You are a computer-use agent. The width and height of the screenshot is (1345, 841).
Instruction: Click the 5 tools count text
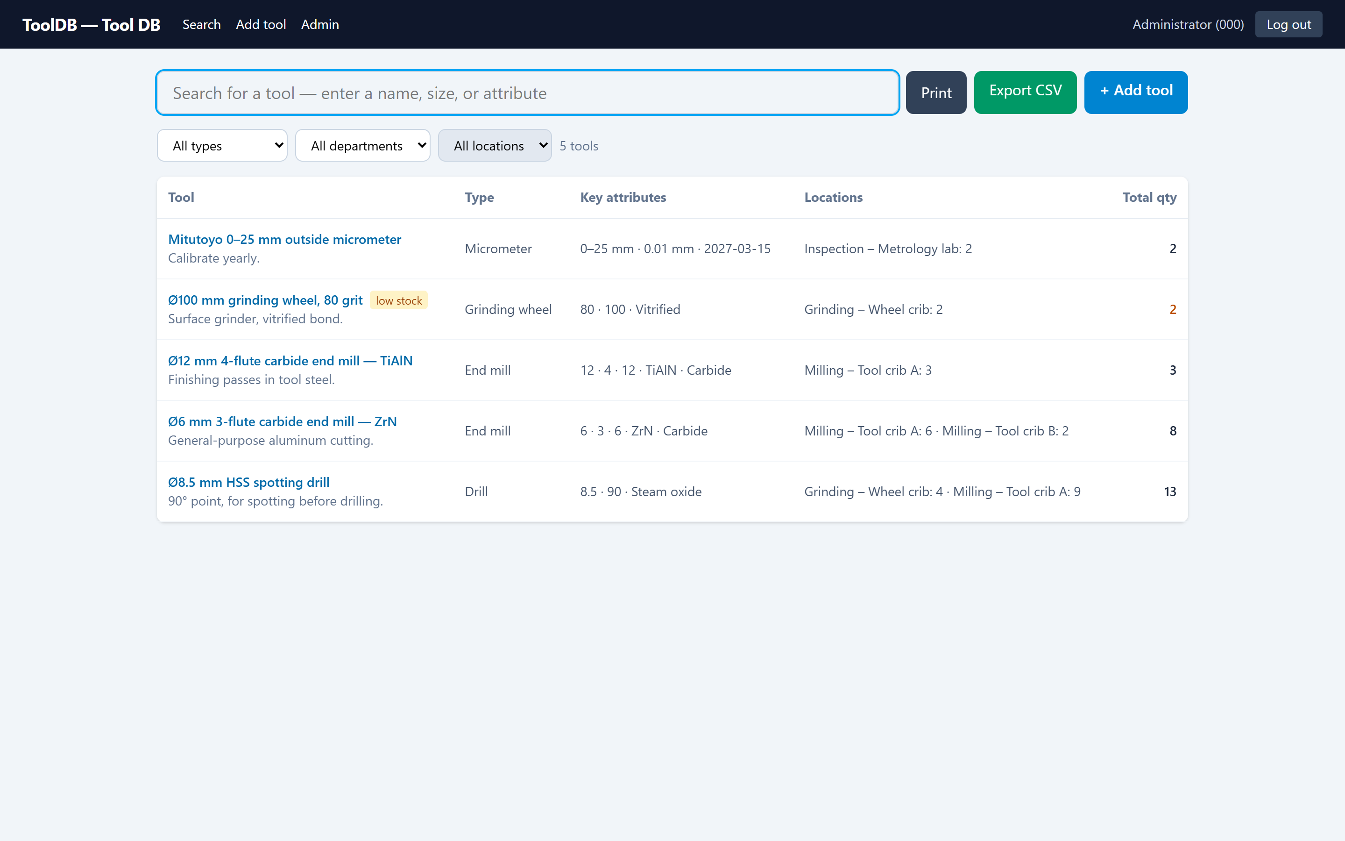[579, 146]
